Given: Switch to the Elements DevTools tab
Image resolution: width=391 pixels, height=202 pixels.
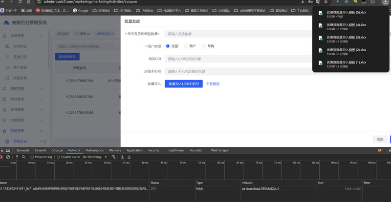Looking at the screenshot, I should click(x=23, y=150).
